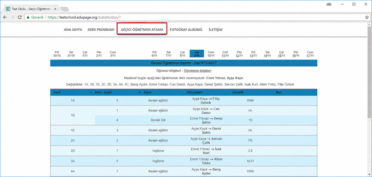This screenshot has width=372, height=177.
Task: Go to FOTOĞRAF ALBÜMÜ page
Action: coord(186,30)
